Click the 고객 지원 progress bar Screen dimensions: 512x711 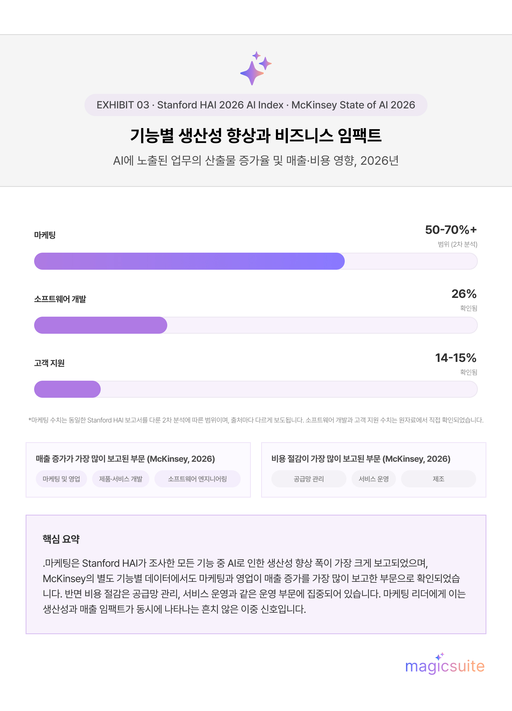point(256,389)
